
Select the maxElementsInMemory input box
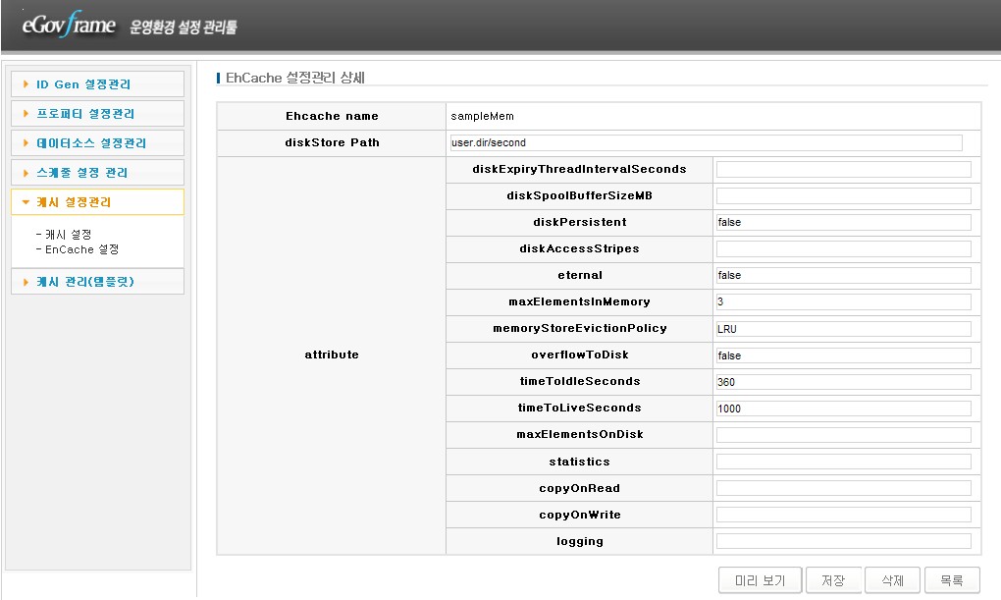click(x=842, y=301)
